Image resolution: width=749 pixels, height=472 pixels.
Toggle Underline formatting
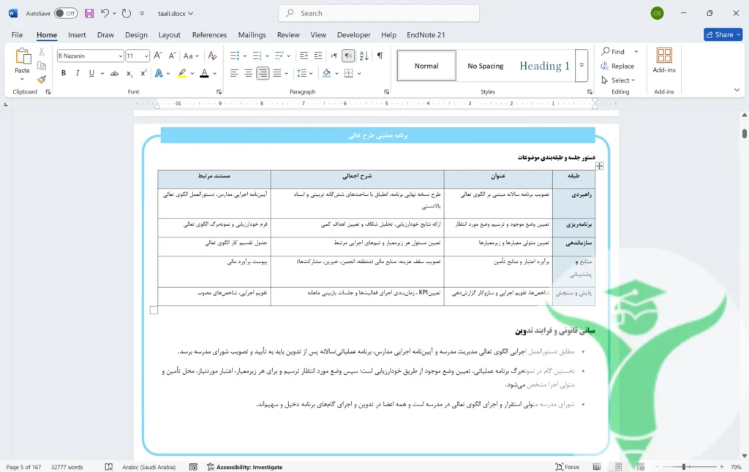coord(91,74)
